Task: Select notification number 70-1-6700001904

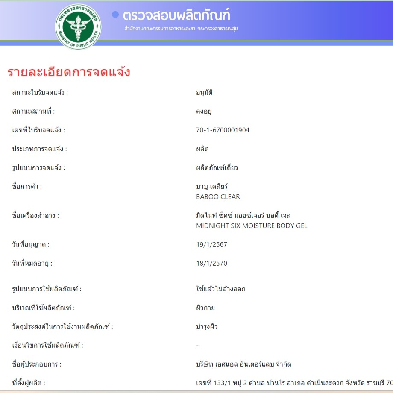Action: point(223,130)
